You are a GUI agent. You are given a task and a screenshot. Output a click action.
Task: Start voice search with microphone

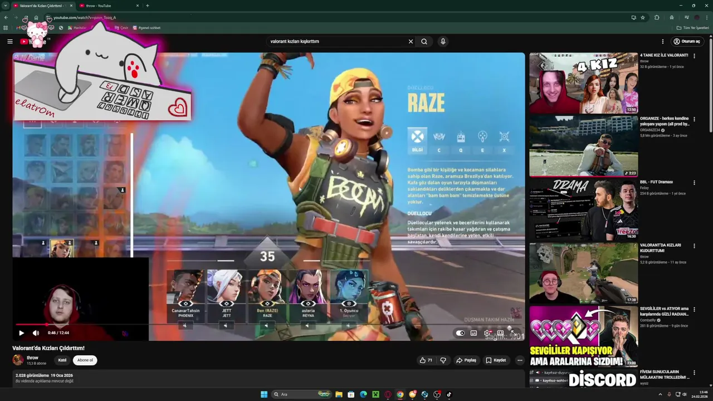443,41
